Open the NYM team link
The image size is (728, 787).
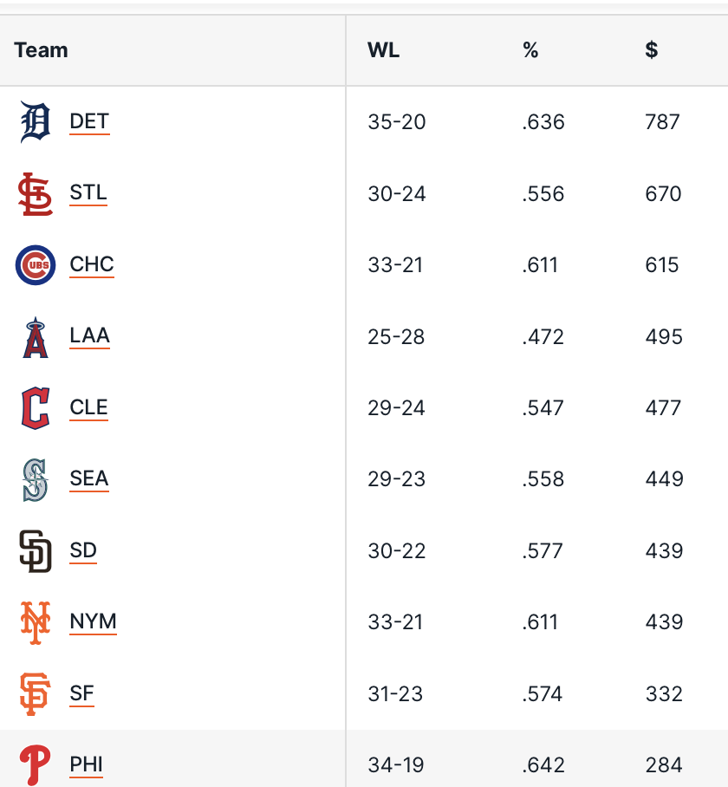pyautogui.click(x=93, y=621)
